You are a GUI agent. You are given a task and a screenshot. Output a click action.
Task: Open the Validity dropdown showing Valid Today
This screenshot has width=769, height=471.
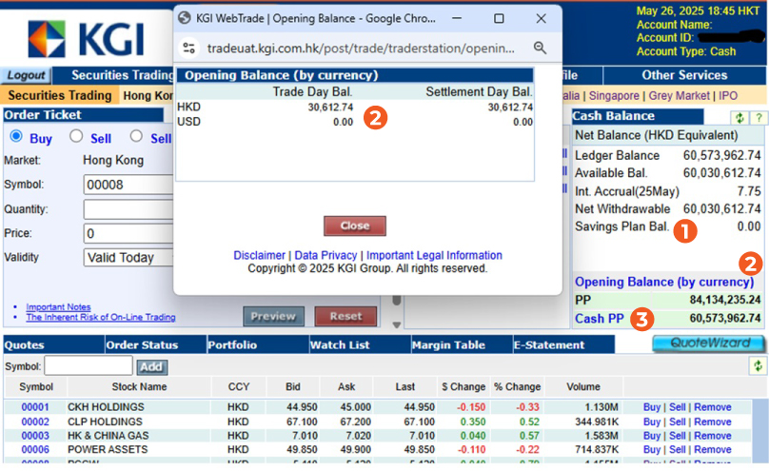coord(128,257)
